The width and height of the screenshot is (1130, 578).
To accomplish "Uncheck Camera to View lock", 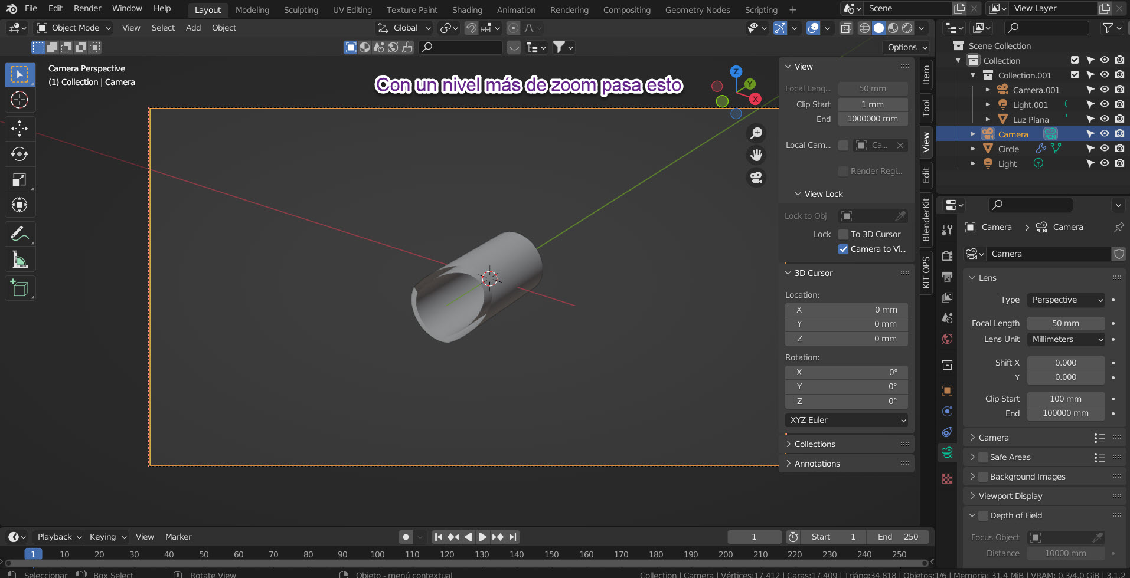I will pos(844,249).
